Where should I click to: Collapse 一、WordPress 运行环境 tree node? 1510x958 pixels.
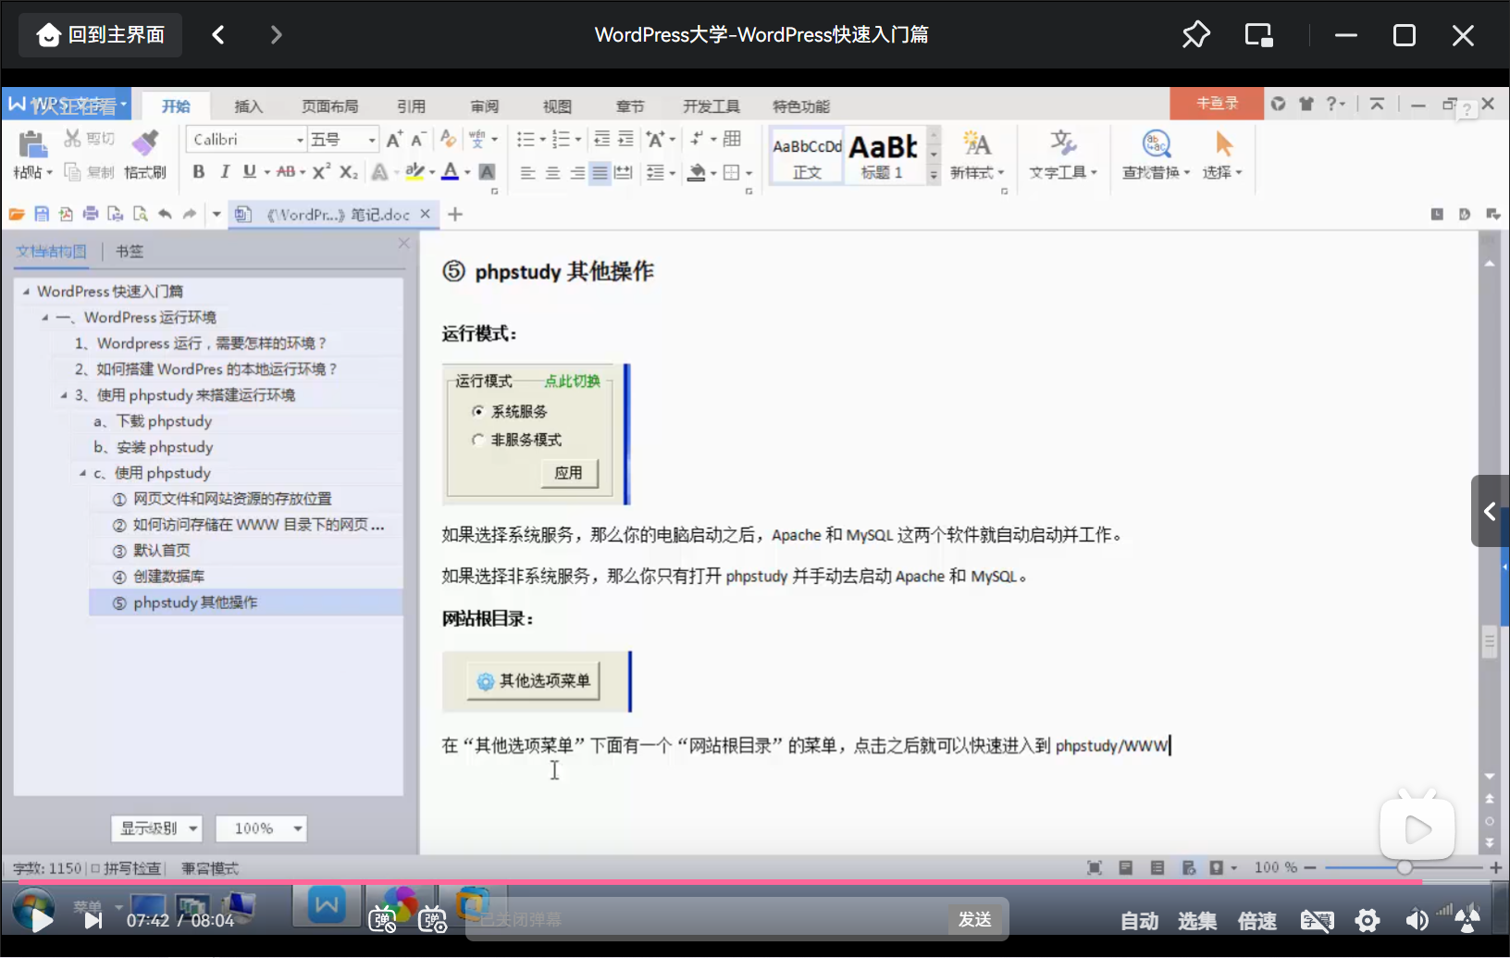(x=44, y=317)
